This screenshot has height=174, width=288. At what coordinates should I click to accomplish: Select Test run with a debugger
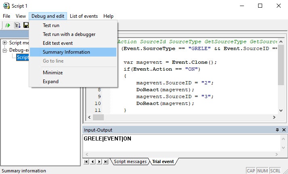[69, 34]
